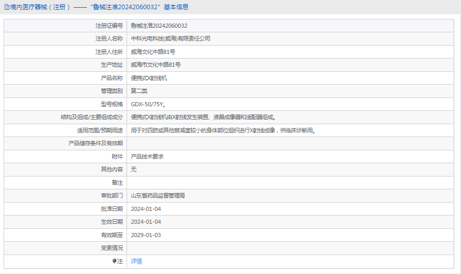The width and height of the screenshot is (461, 274).
Task: Select management category value 第二类
Action: pyautogui.click(x=139, y=91)
